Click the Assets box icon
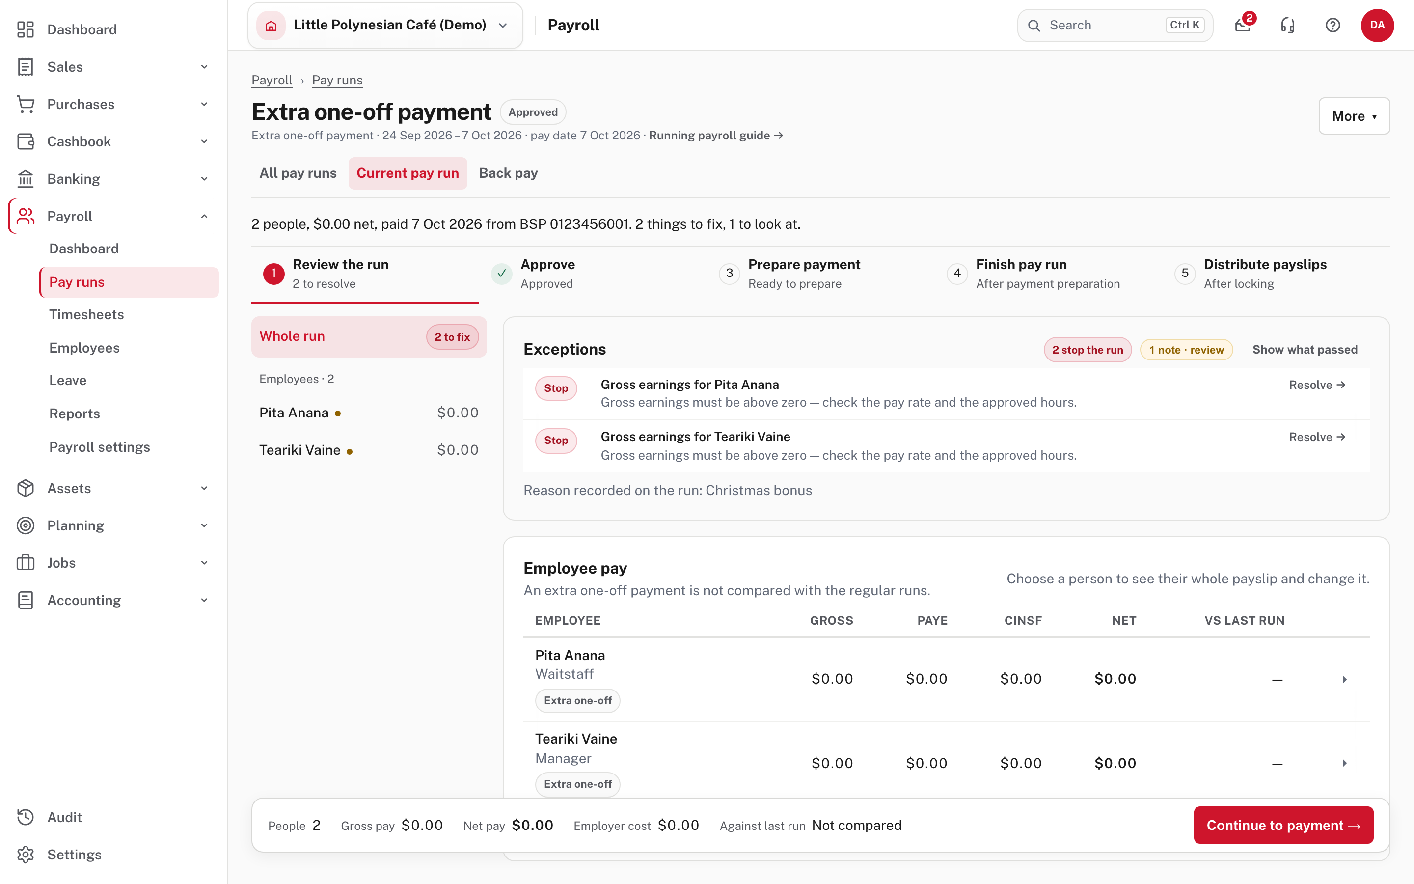The image size is (1414, 884). coord(25,488)
